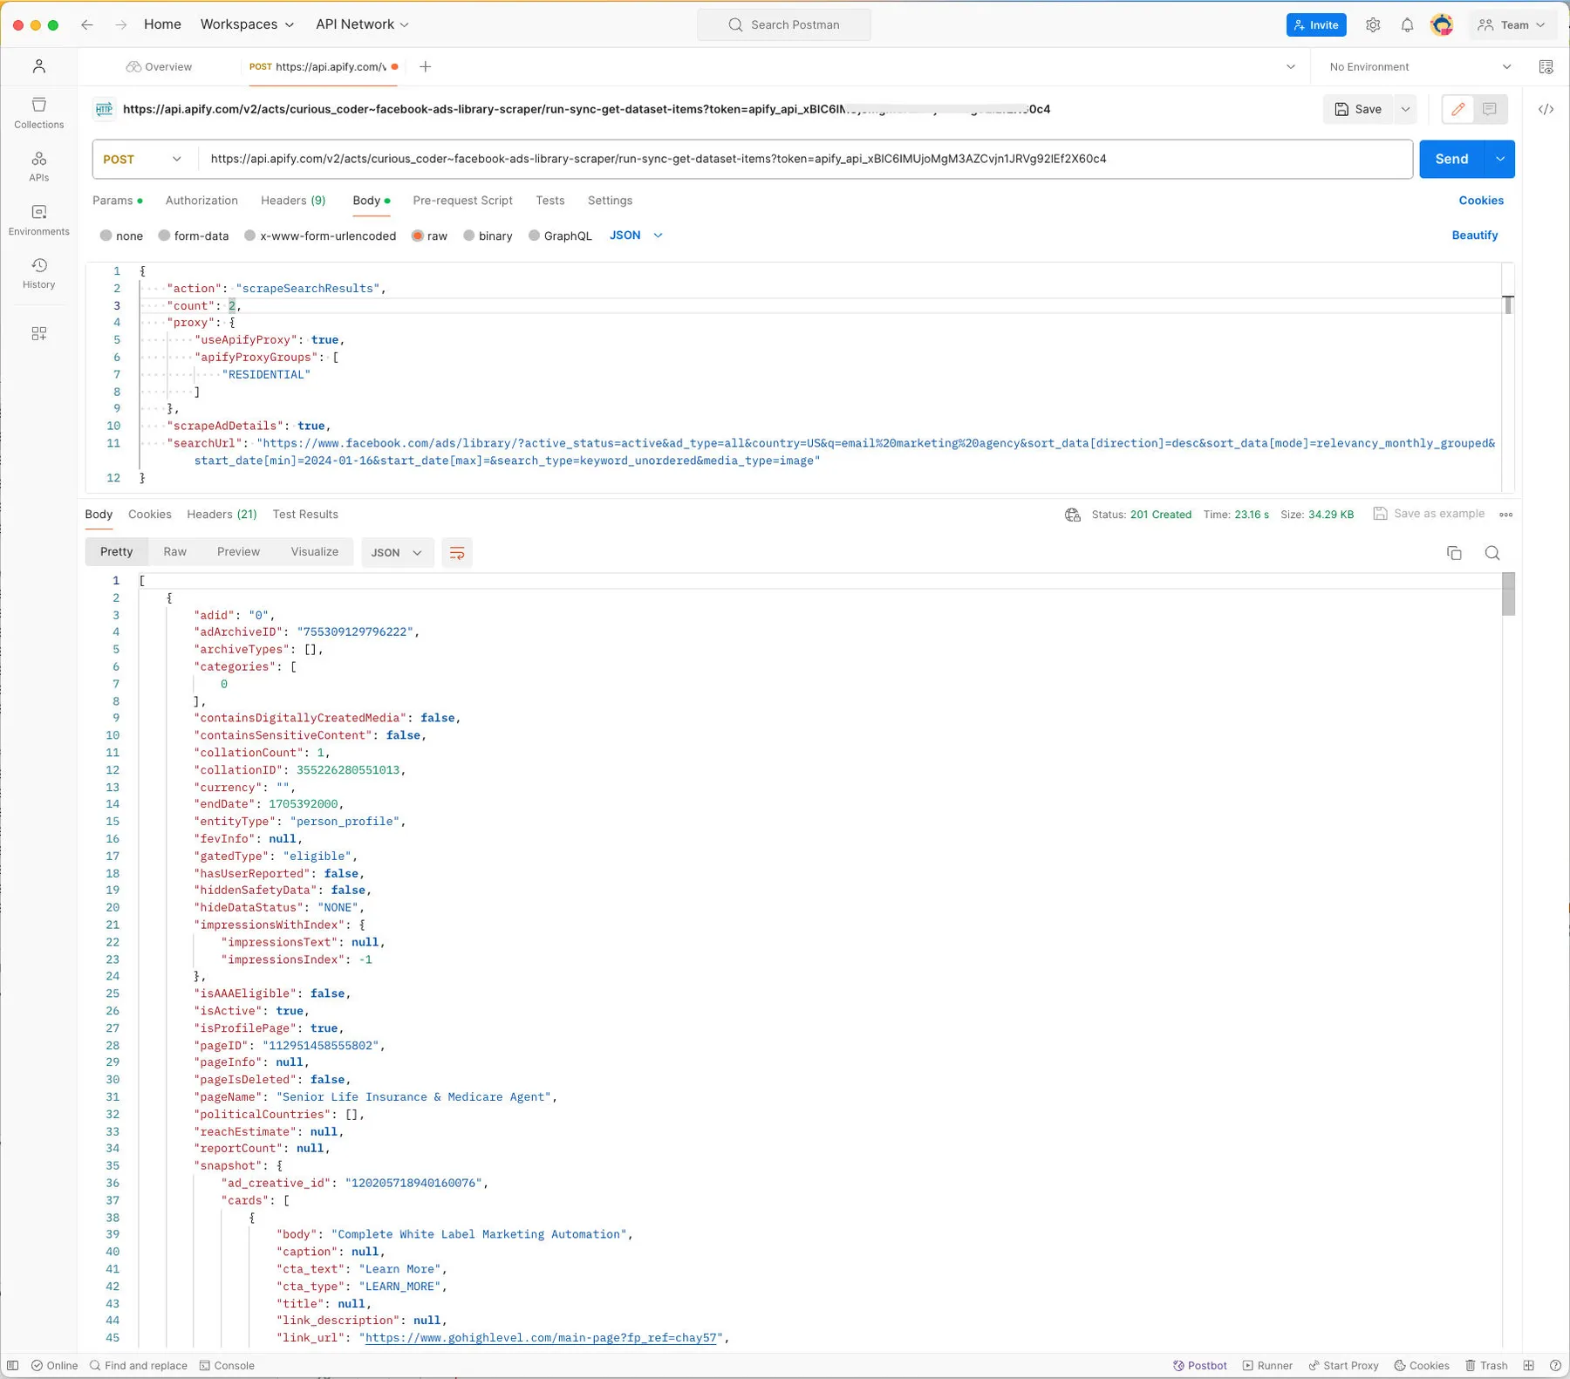Open the notifications bell
Image resolution: width=1570 pixels, height=1379 pixels.
point(1407,25)
